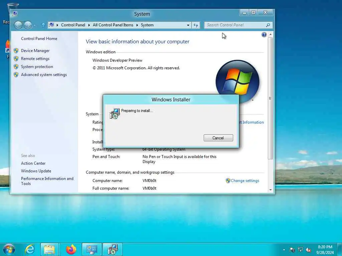Open help via blue question mark icon

tap(264, 35)
